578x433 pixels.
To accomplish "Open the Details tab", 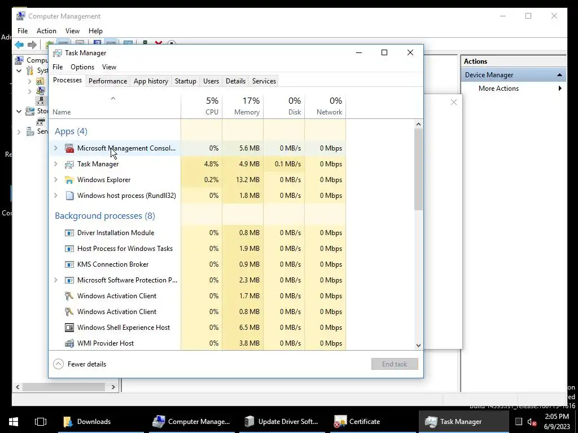I will point(235,81).
